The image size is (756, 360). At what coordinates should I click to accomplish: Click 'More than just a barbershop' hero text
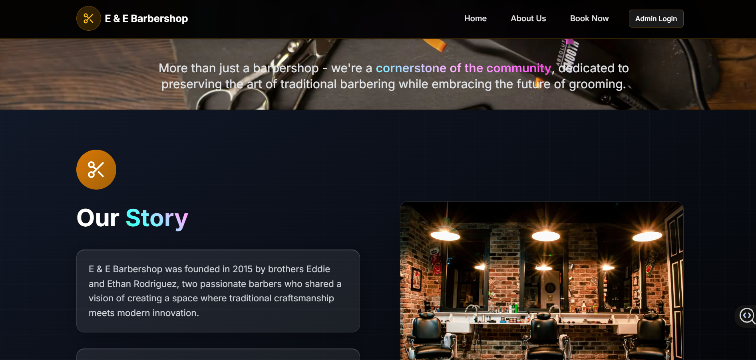point(239,68)
